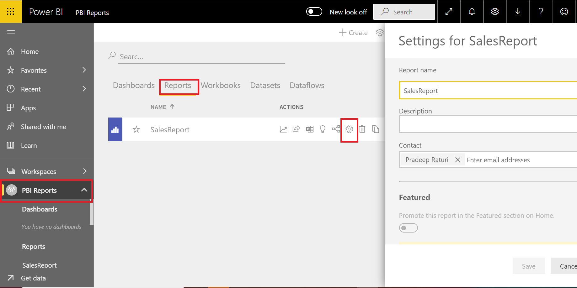This screenshot has width=577, height=288.
Task: Expand the Favorites menu
Action: [84, 70]
